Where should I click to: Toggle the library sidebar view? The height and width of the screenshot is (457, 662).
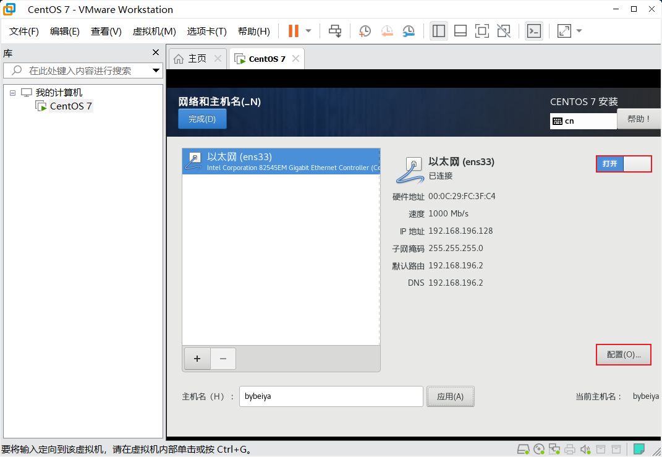click(x=439, y=31)
